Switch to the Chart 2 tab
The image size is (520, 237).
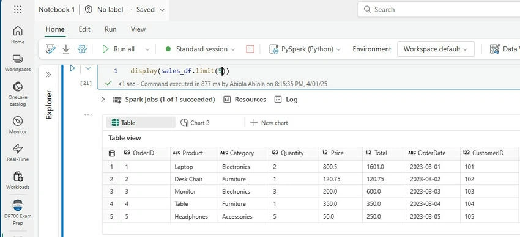[195, 123]
